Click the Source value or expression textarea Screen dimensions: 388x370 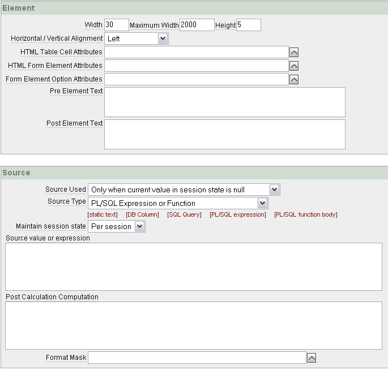pyautogui.click(x=194, y=266)
